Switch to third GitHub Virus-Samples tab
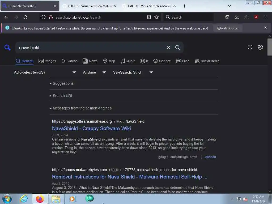 149,6
